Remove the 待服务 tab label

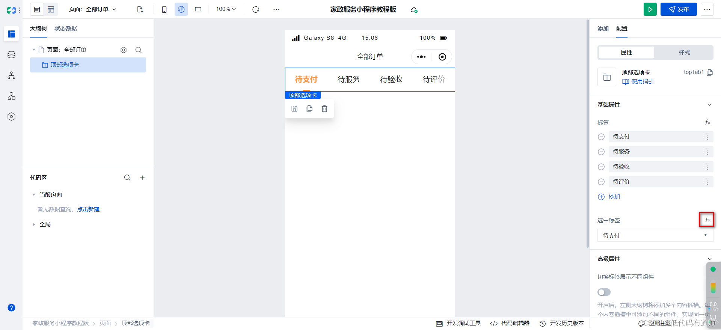601,152
